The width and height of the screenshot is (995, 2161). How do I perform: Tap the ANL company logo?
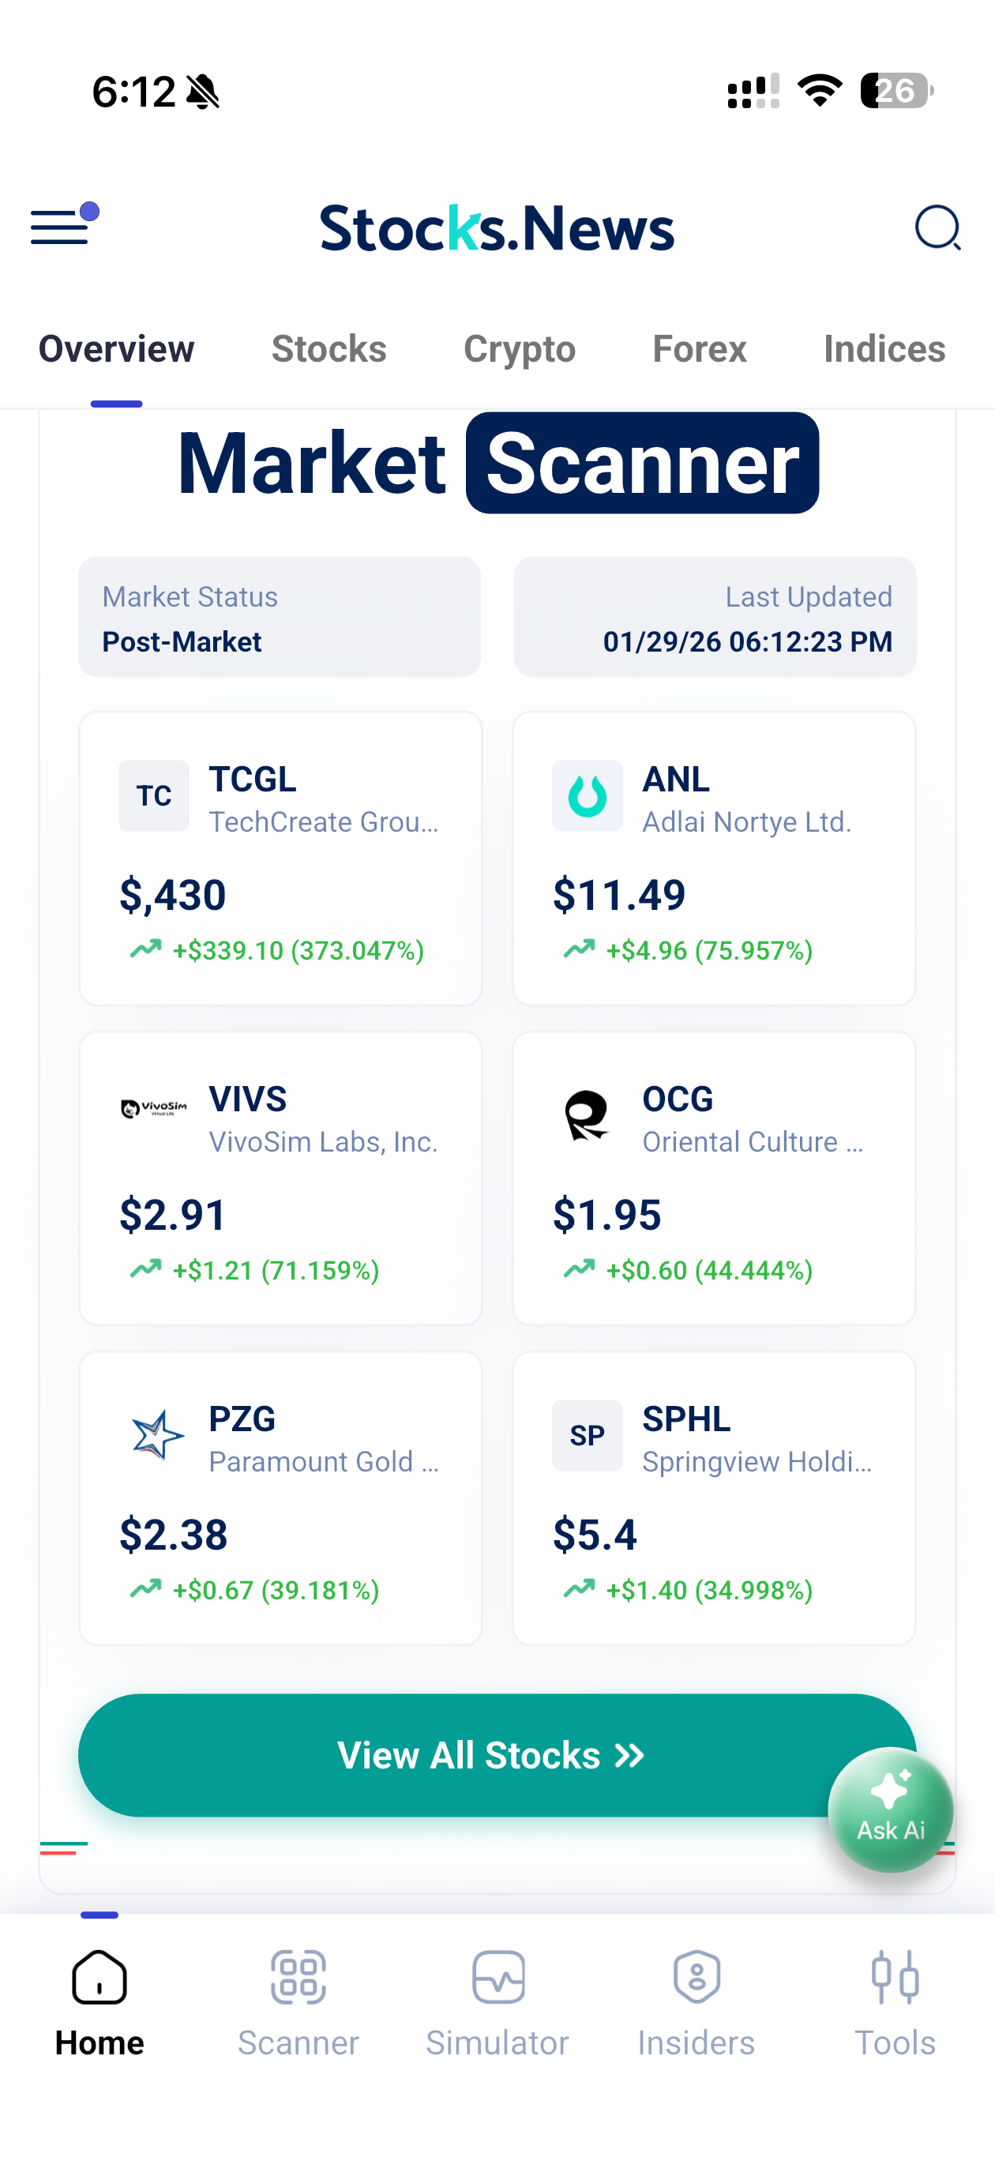588,796
